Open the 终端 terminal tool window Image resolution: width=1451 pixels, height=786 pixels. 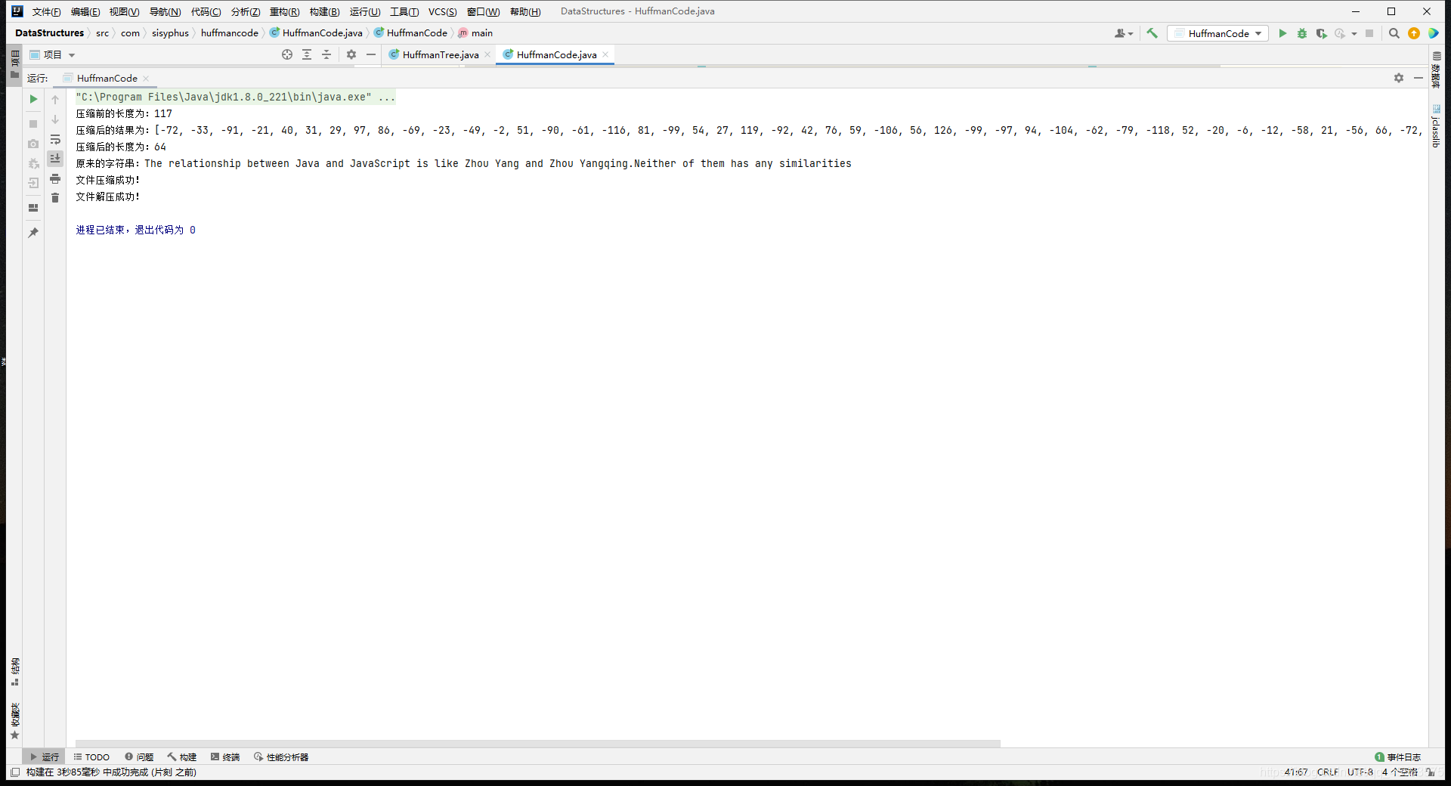click(x=225, y=757)
